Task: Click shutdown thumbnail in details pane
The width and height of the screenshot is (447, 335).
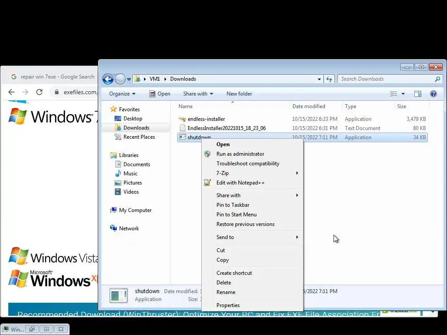Action: (118, 295)
